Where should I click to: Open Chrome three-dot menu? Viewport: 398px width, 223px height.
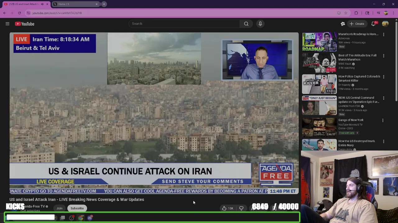[393, 13]
